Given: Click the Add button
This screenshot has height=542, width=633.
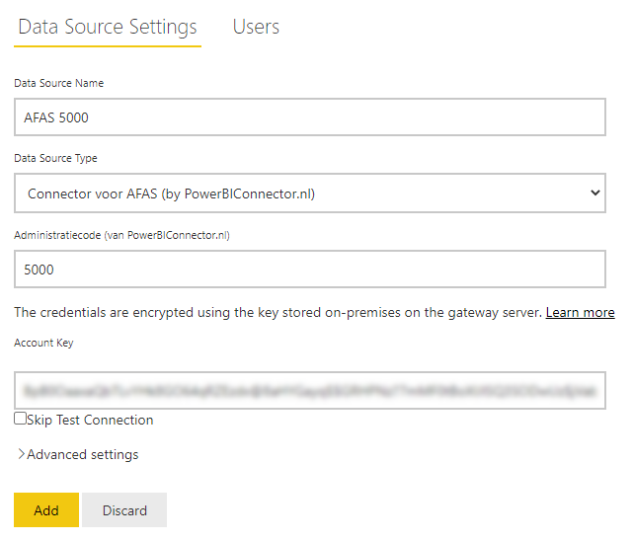Looking at the screenshot, I should pyautogui.click(x=46, y=510).
